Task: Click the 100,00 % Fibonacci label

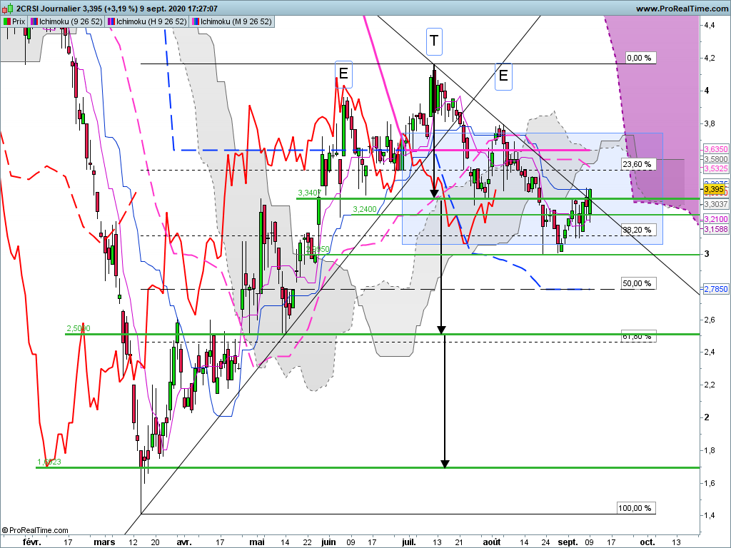Action: click(x=635, y=508)
